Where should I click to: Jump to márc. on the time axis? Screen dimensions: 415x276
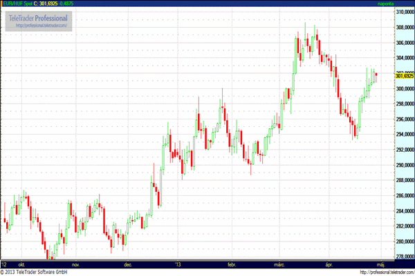[279, 264]
